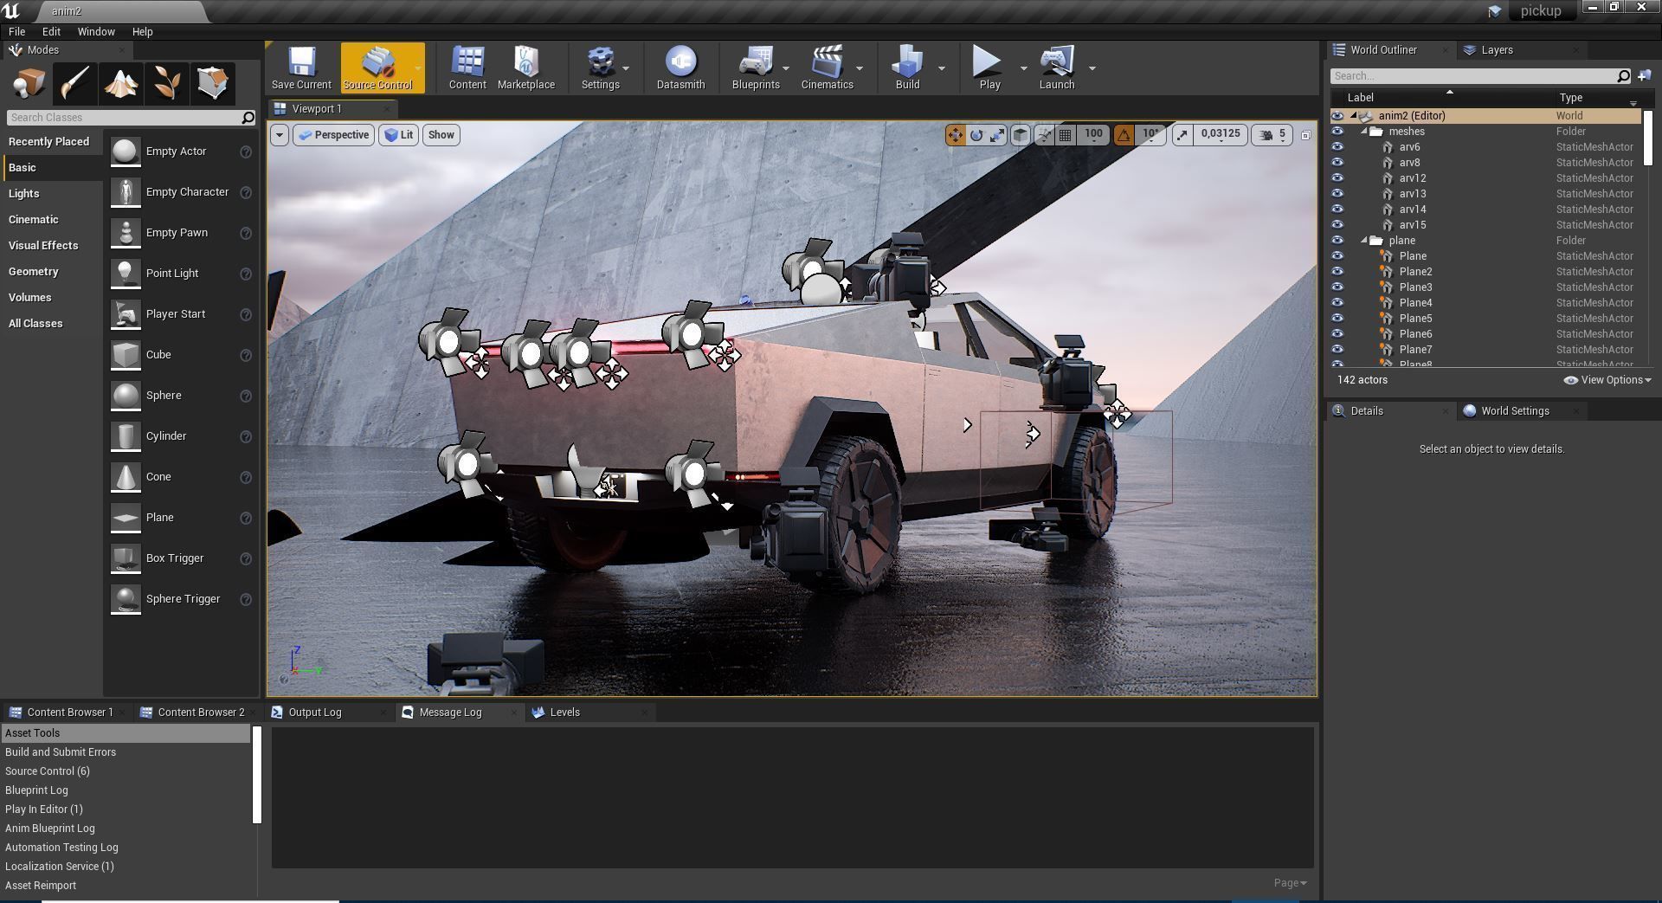This screenshot has height=903, width=1662.
Task: Click Launch toolbar icon
Action: coord(1056,68)
